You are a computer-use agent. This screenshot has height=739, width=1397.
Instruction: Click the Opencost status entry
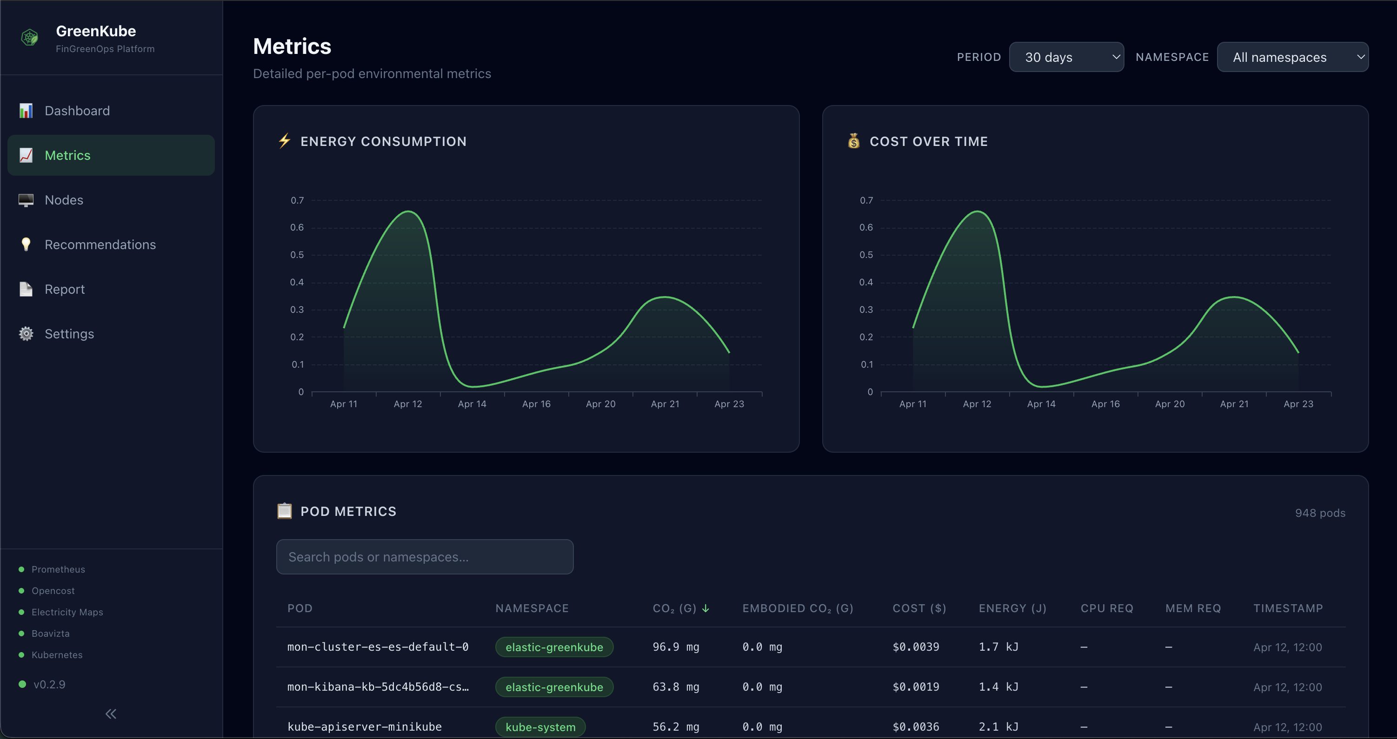click(x=47, y=590)
